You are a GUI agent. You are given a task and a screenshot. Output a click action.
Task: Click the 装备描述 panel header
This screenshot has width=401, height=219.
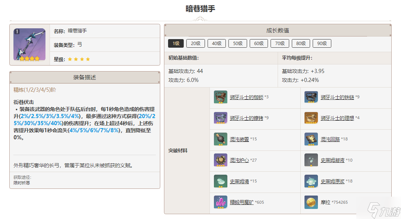(x=85, y=77)
